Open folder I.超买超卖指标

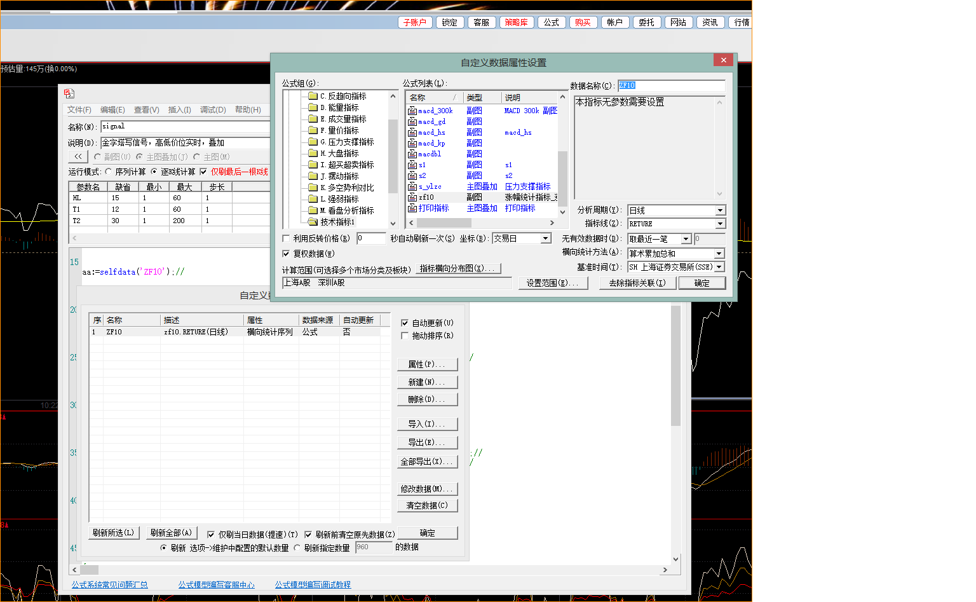(313, 165)
